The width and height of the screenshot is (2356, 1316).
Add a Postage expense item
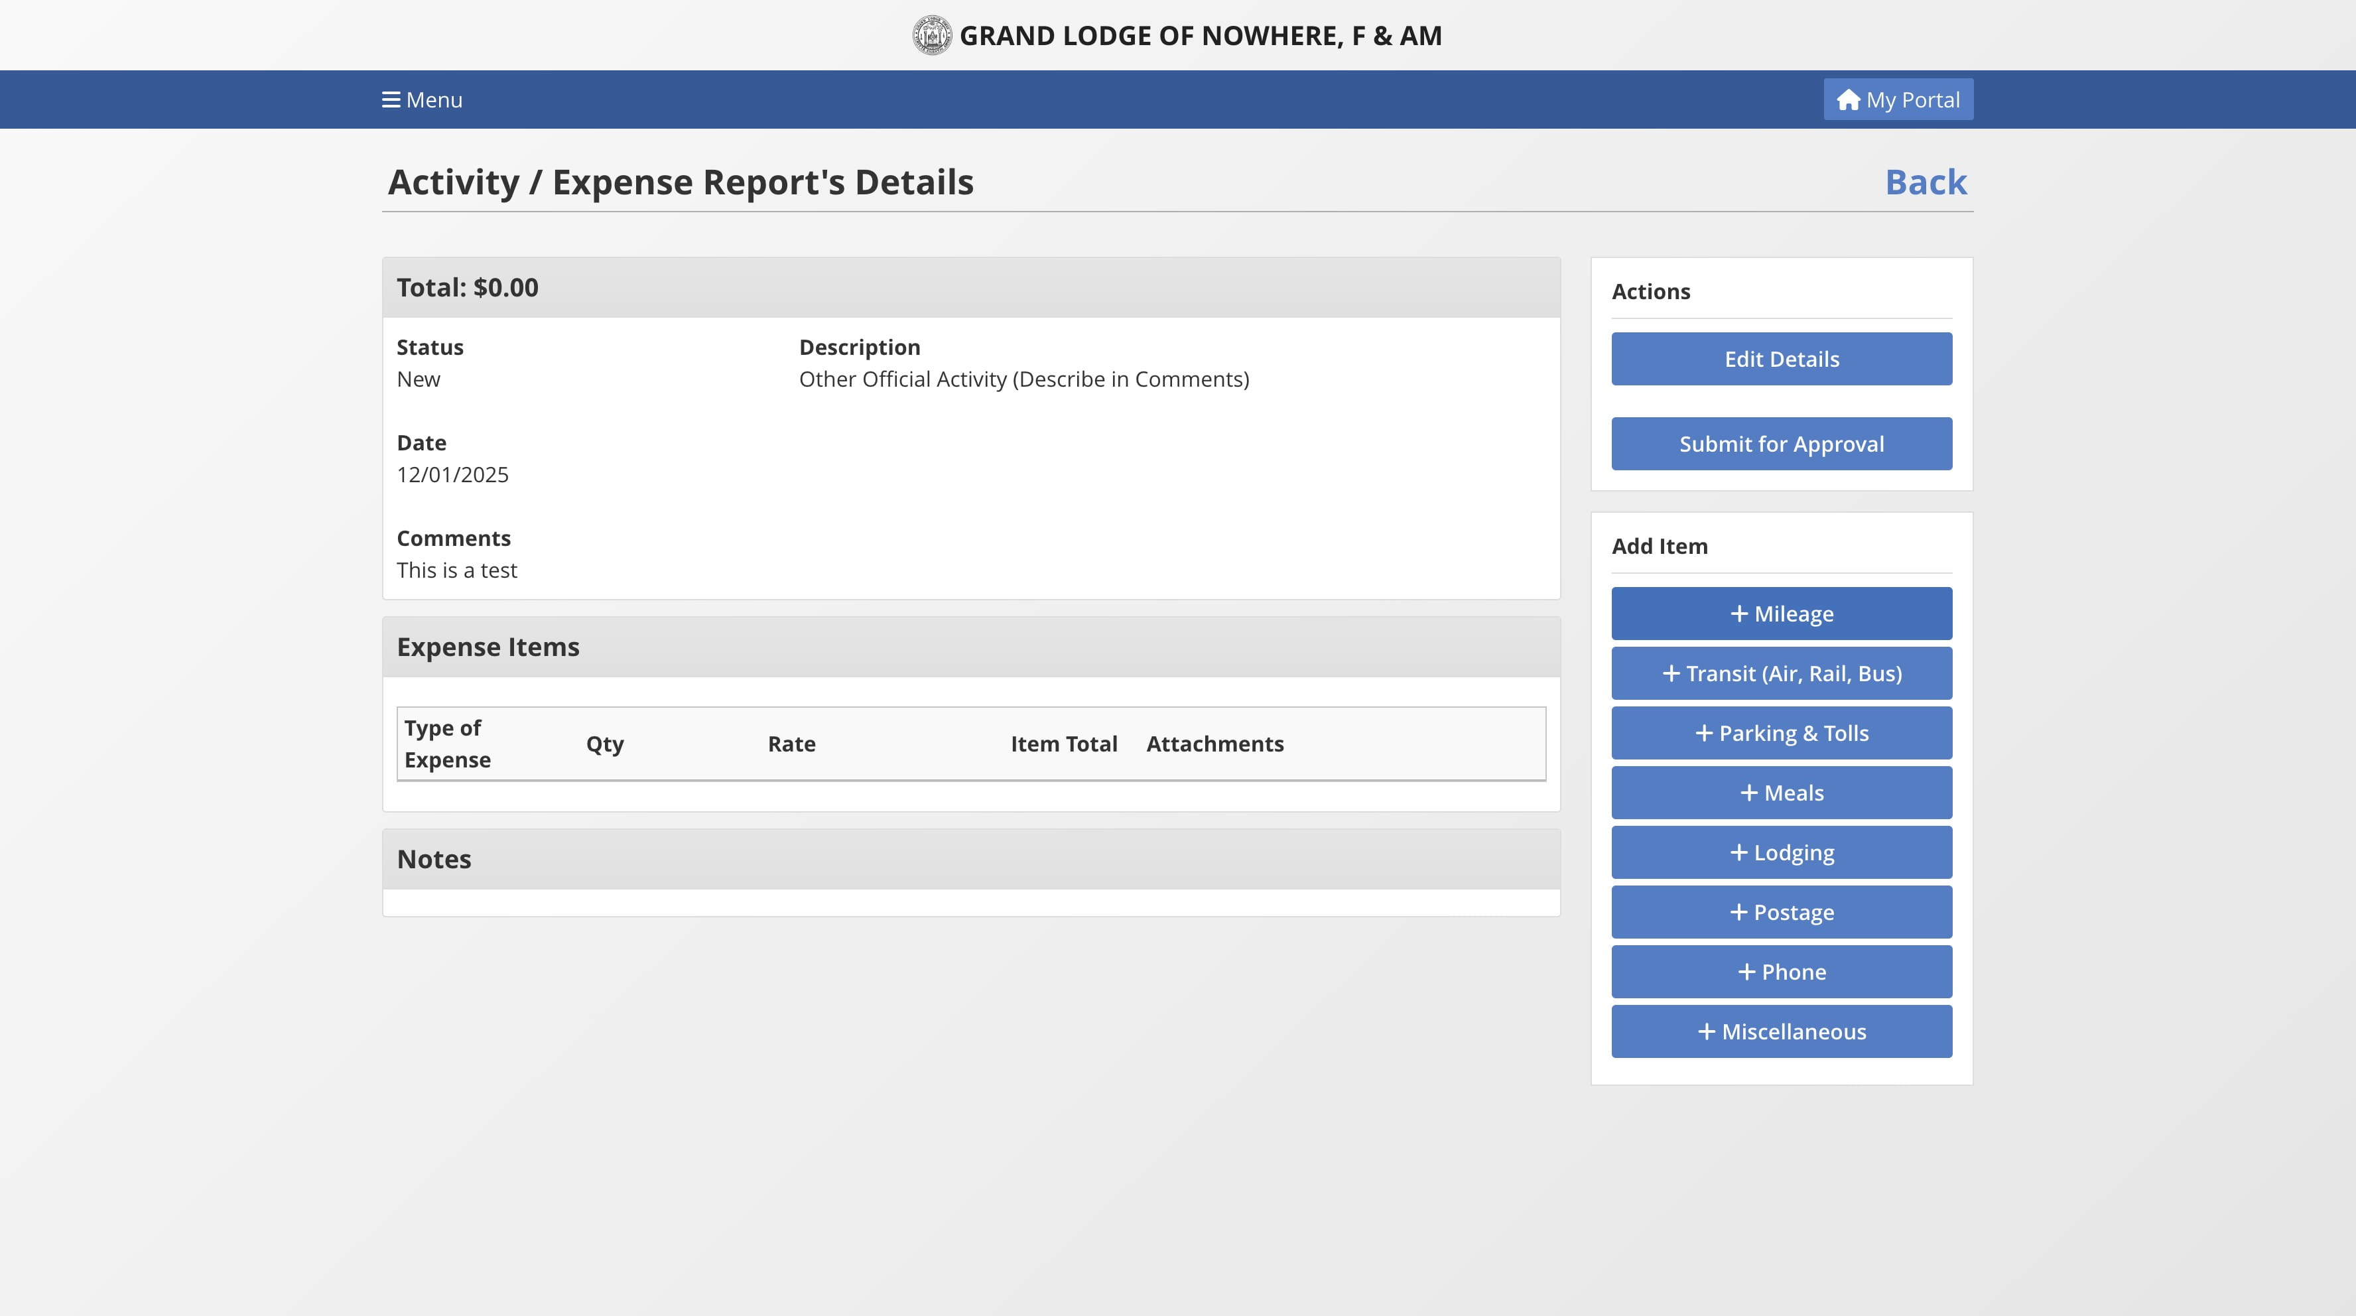point(1782,912)
